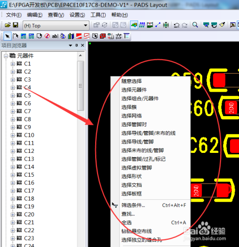Screen dimensions: 239x247
Task: Select the ab| Text tool
Action: click(55, 36)
